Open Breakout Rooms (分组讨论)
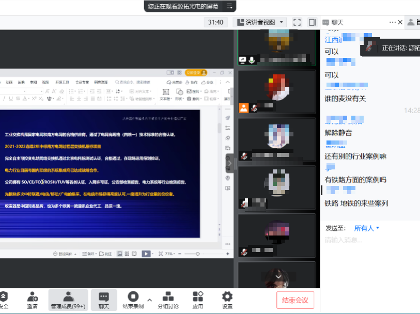 [x=168, y=300]
